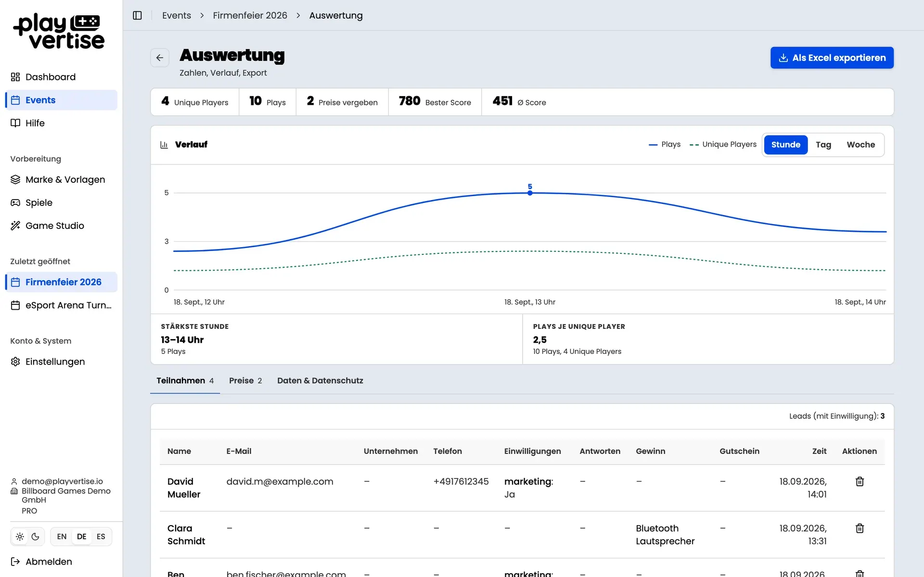Switch to dark theme moon icon

tap(36, 537)
